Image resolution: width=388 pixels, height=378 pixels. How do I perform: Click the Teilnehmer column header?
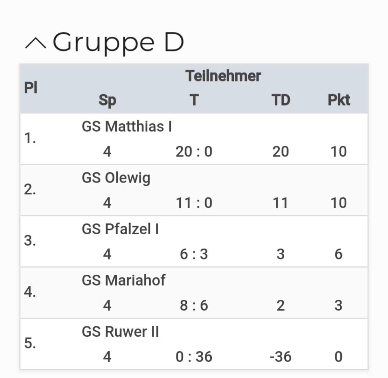(223, 76)
